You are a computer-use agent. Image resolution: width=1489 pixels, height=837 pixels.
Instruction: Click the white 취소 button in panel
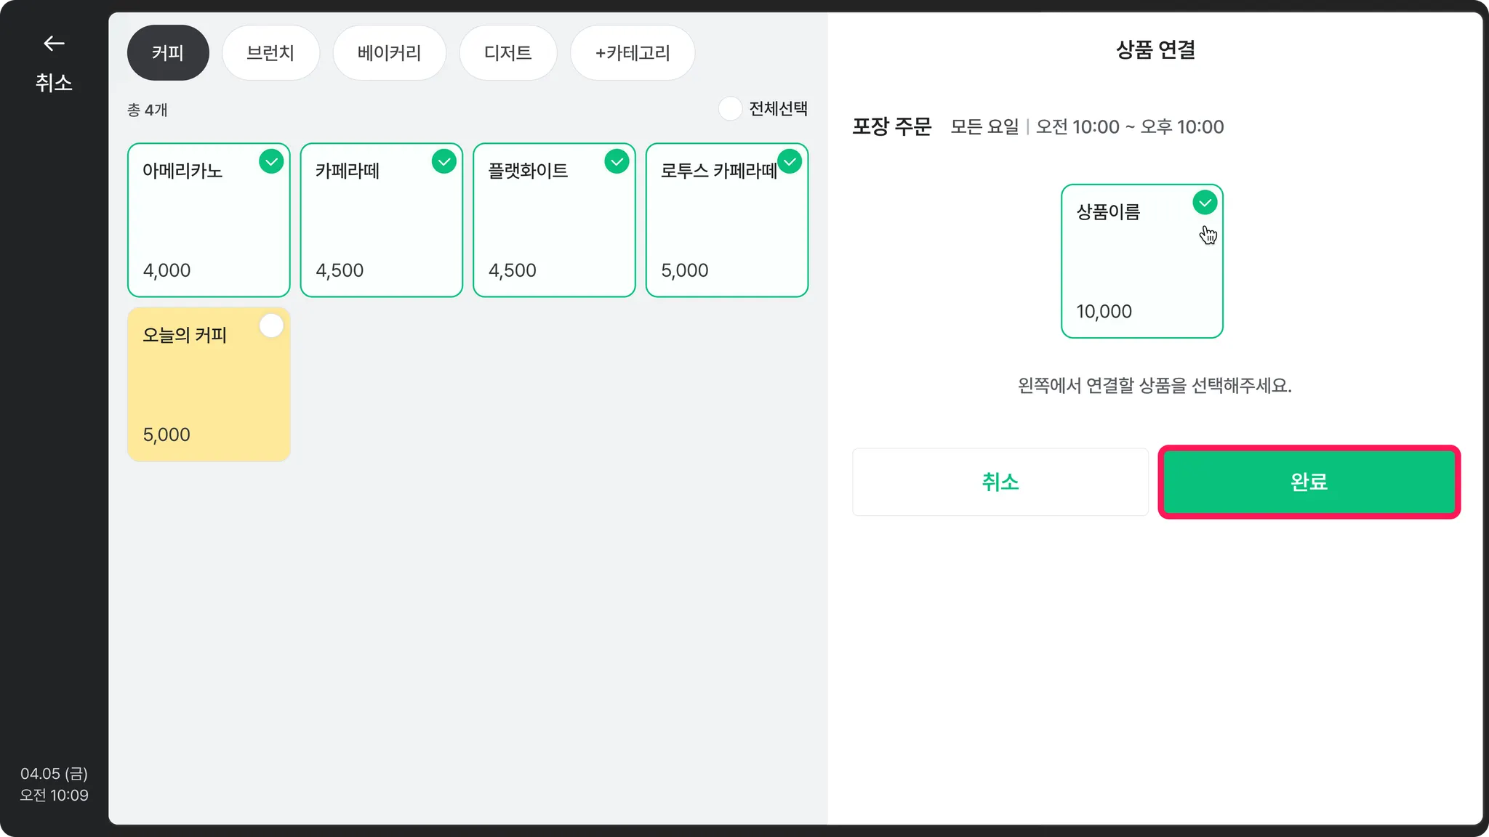1000,482
